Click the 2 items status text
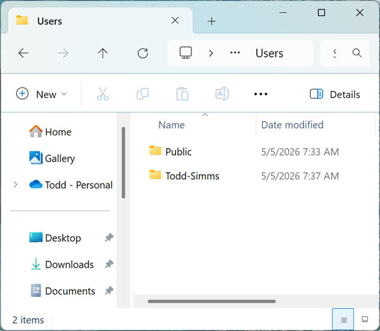The image size is (380, 331). click(x=28, y=320)
